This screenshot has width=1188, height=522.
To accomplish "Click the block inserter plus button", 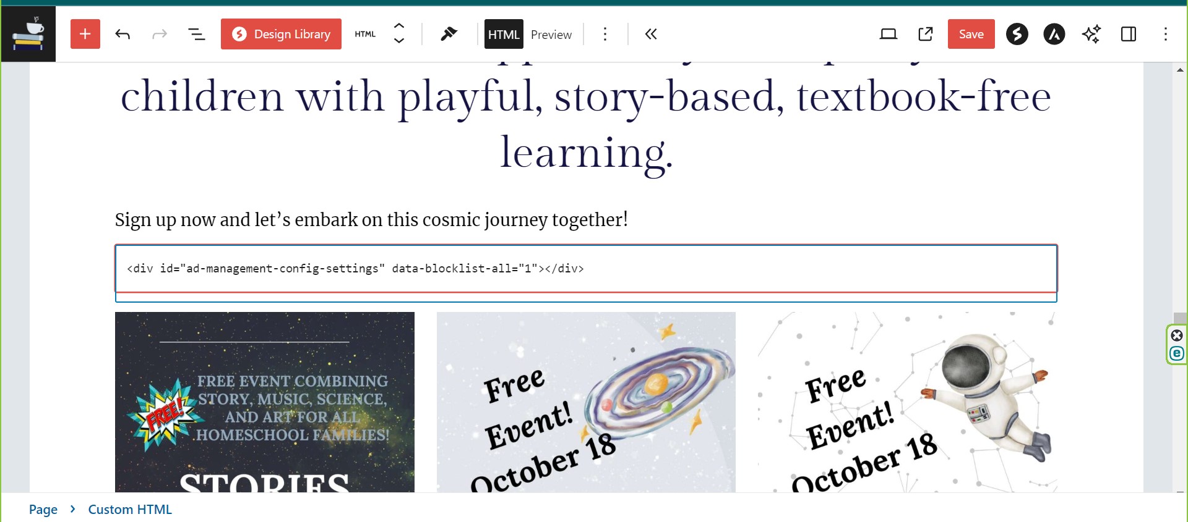I will 85,34.
